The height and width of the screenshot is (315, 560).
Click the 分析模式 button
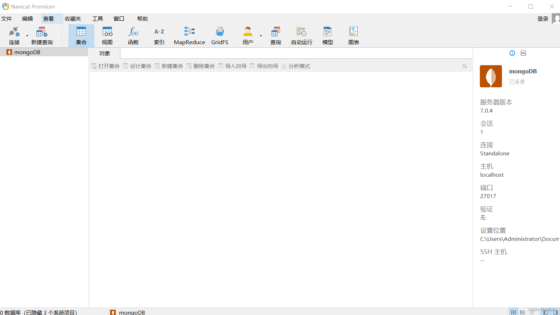296,66
